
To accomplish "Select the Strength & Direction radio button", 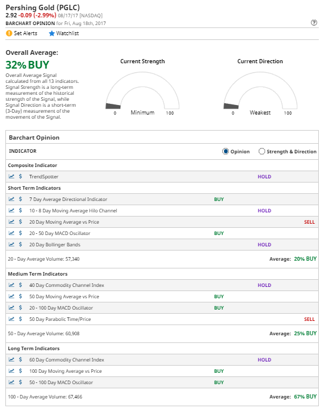I will coord(262,152).
